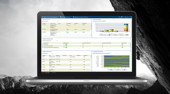
Task: Toggle Low legend item in exception requests chart
Action: pyautogui.click(x=124, y=70)
